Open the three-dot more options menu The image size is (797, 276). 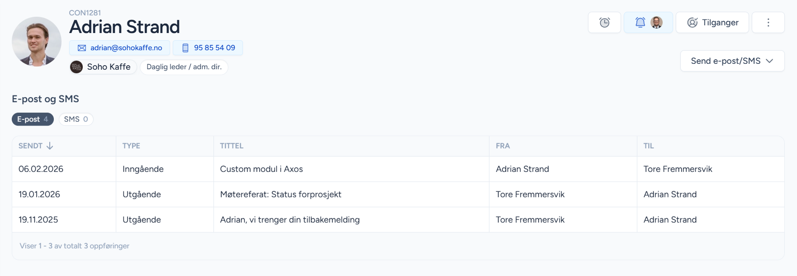(x=768, y=23)
